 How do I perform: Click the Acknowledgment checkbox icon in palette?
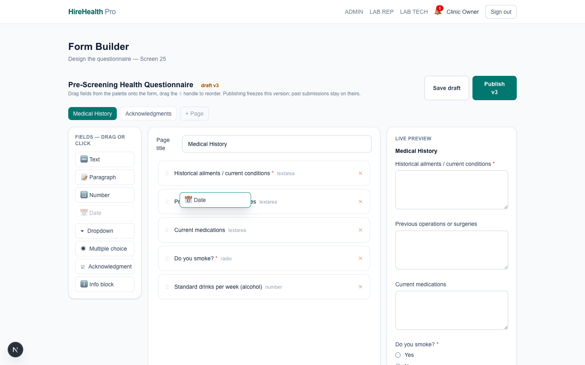[83, 267]
